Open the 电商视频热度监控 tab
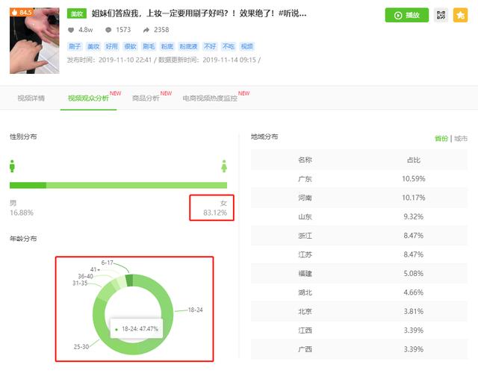The width and height of the screenshot is (478, 379). tap(210, 98)
